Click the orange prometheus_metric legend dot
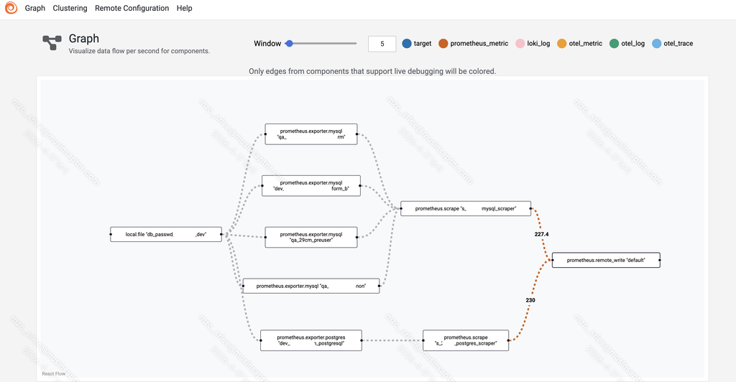 [x=443, y=44]
